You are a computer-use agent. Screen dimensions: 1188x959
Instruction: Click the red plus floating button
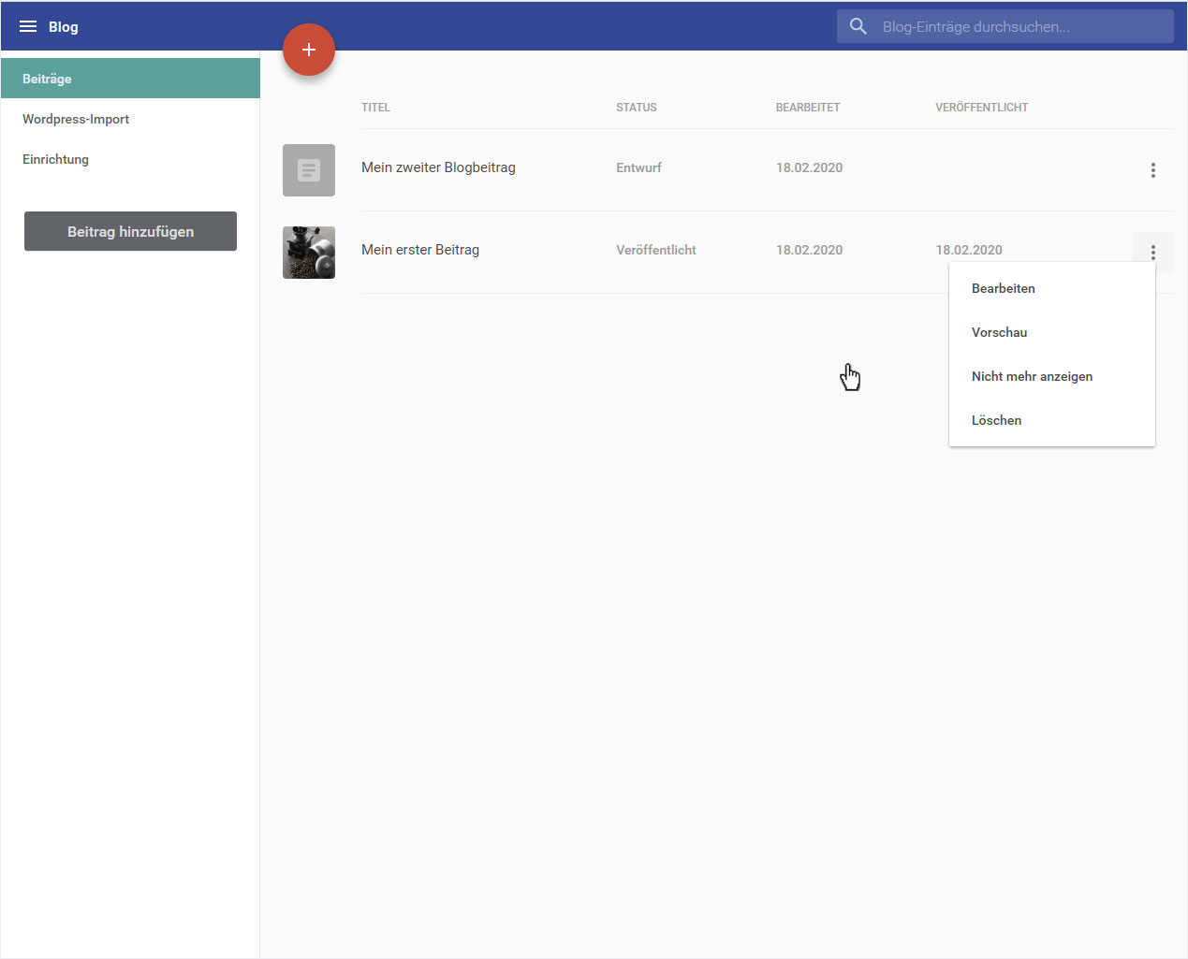pyautogui.click(x=309, y=50)
